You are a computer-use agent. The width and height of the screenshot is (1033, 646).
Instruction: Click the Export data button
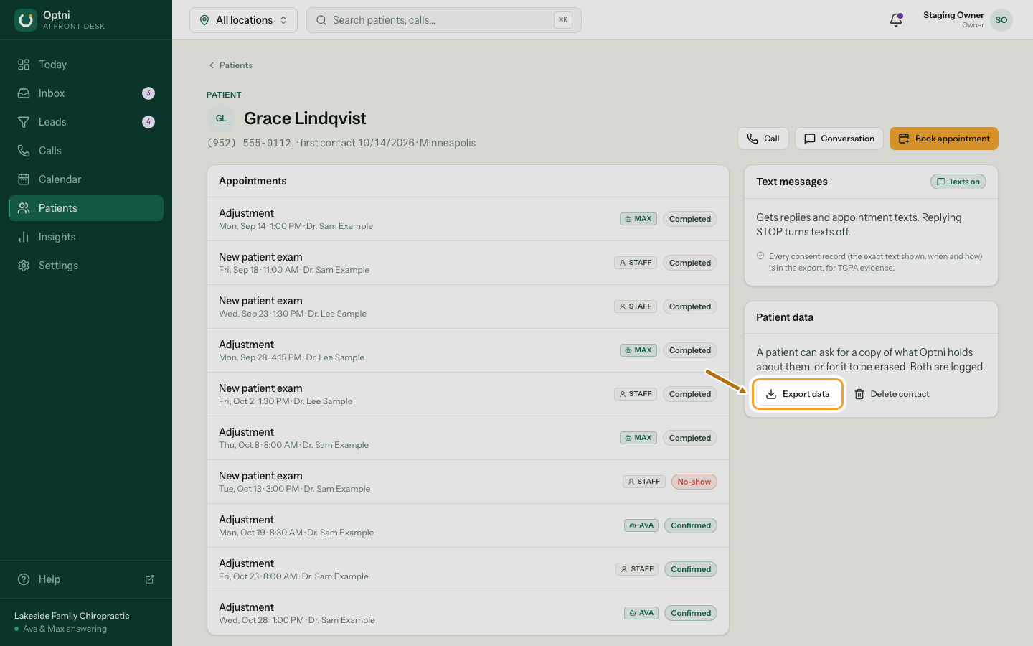pyautogui.click(x=798, y=394)
